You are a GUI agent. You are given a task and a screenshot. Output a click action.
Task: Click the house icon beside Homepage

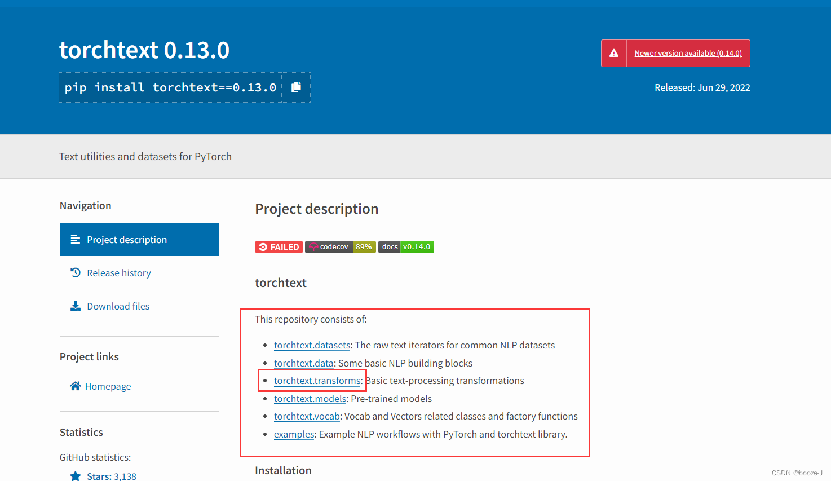[75, 386]
